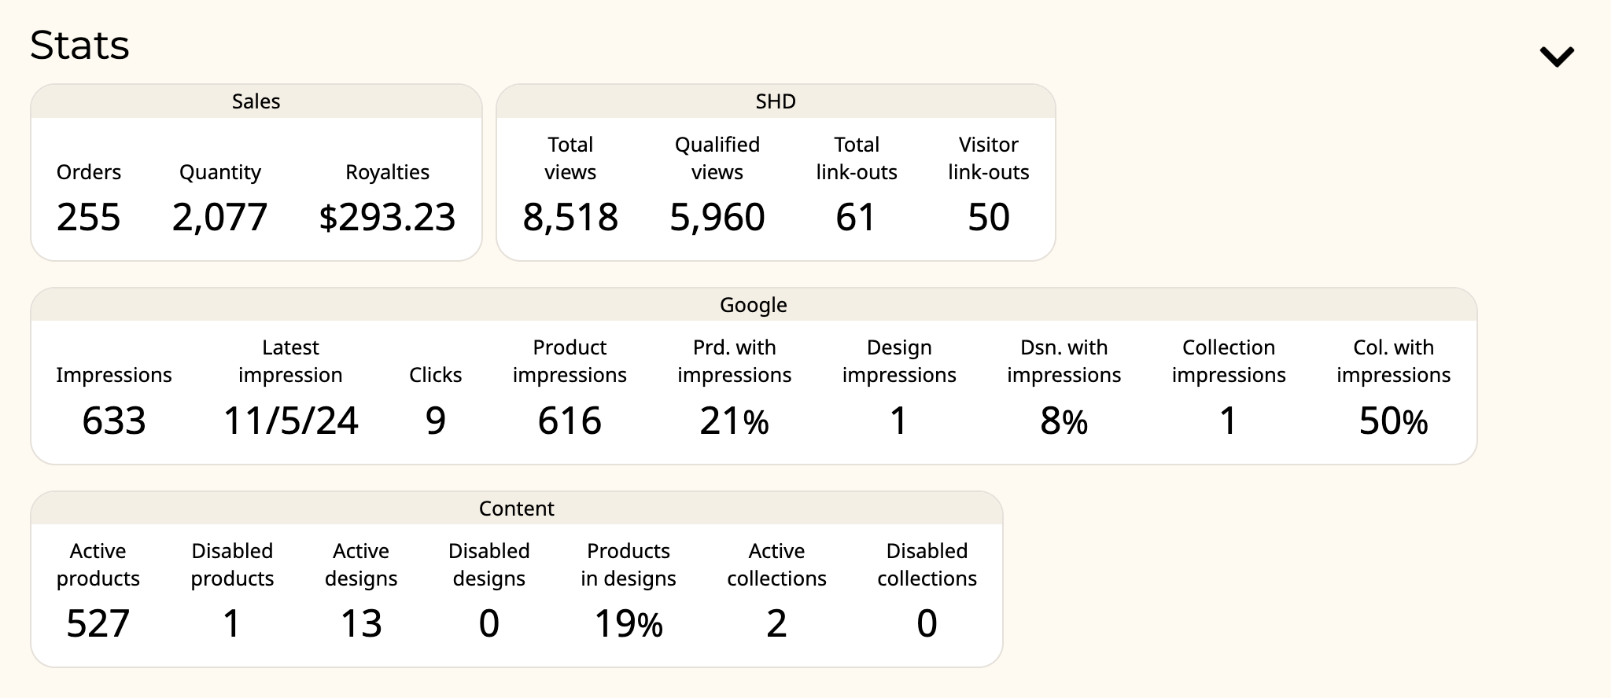Select the Orders value 255
Viewport: 1611px width, 698px height.
[88, 218]
